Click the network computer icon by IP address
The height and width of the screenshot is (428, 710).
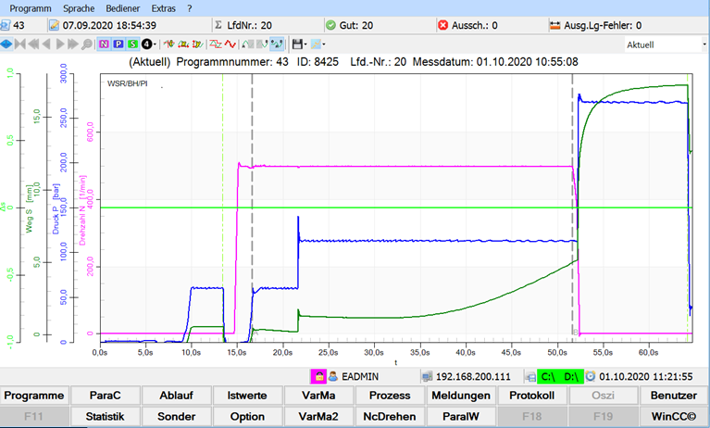pyautogui.click(x=428, y=377)
